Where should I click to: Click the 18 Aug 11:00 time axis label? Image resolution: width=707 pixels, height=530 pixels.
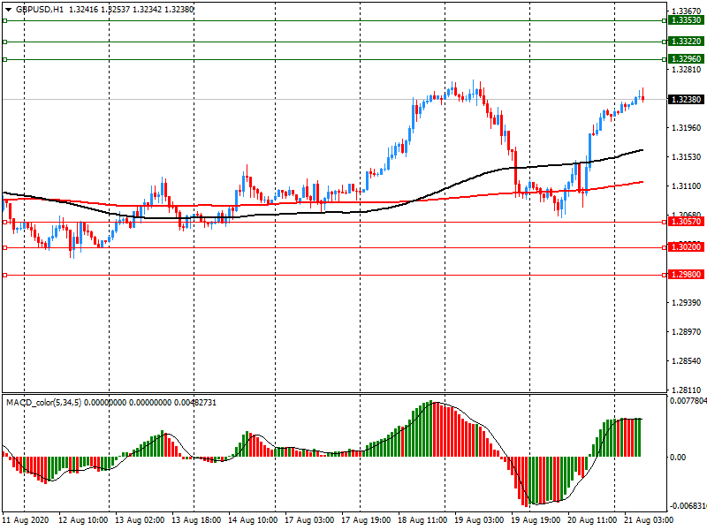point(422,520)
